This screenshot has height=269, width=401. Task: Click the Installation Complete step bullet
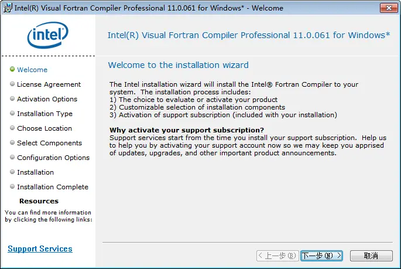coord(12,186)
